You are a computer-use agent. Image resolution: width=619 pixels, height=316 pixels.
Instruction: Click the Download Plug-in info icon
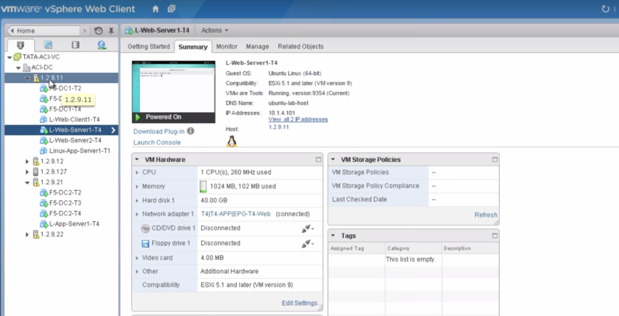(190, 131)
